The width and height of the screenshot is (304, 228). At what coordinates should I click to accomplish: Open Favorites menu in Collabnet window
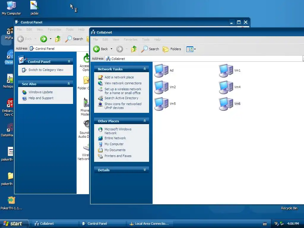(x=131, y=39)
